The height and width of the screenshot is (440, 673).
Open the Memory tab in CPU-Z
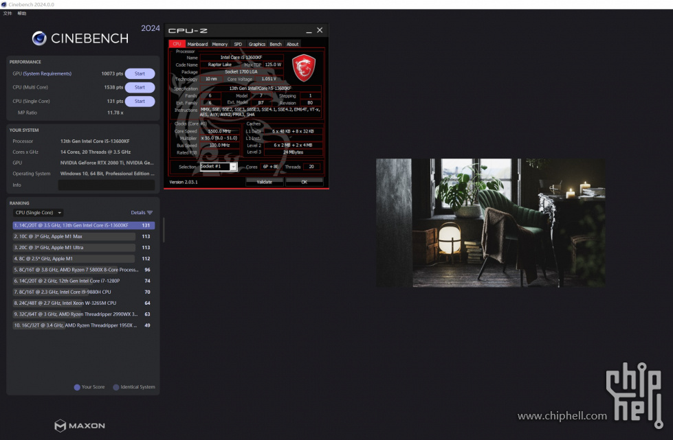(x=220, y=44)
